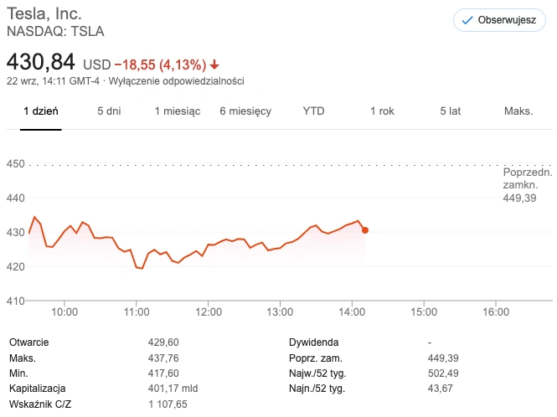
Task: Click the Tesla, Inc. company title
Action: (x=44, y=14)
